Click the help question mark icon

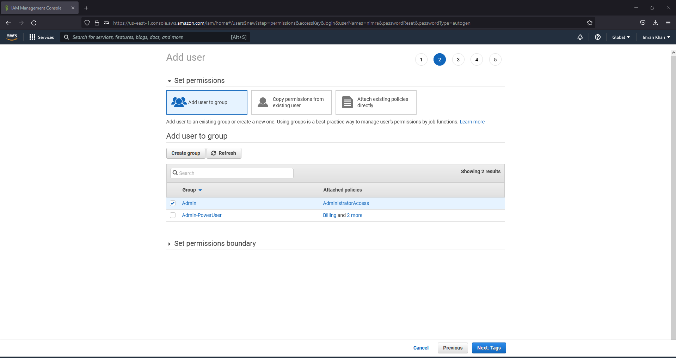597,37
